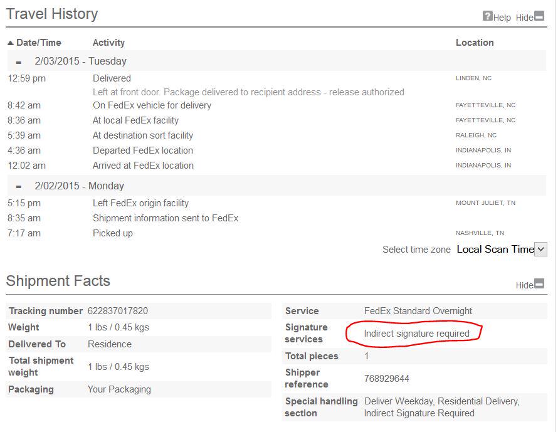The width and height of the screenshot is (558, 432).
Task: Select 'Arrived at FedEx location' activity
Action: point(143,166)
